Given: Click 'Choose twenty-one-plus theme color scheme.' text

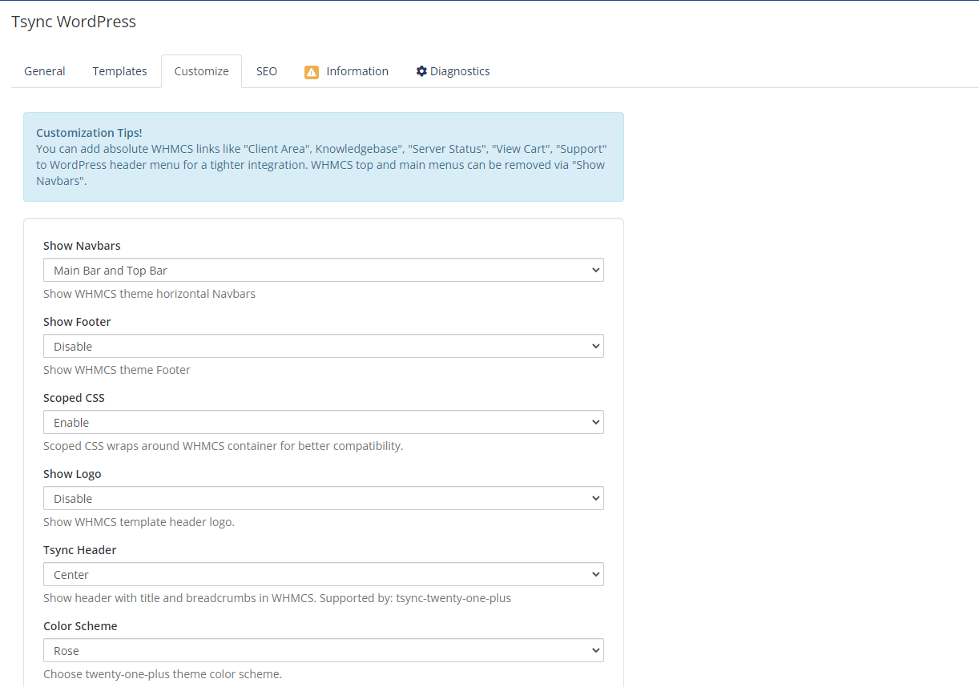Looking at the screenshot, I should point(163,674).
